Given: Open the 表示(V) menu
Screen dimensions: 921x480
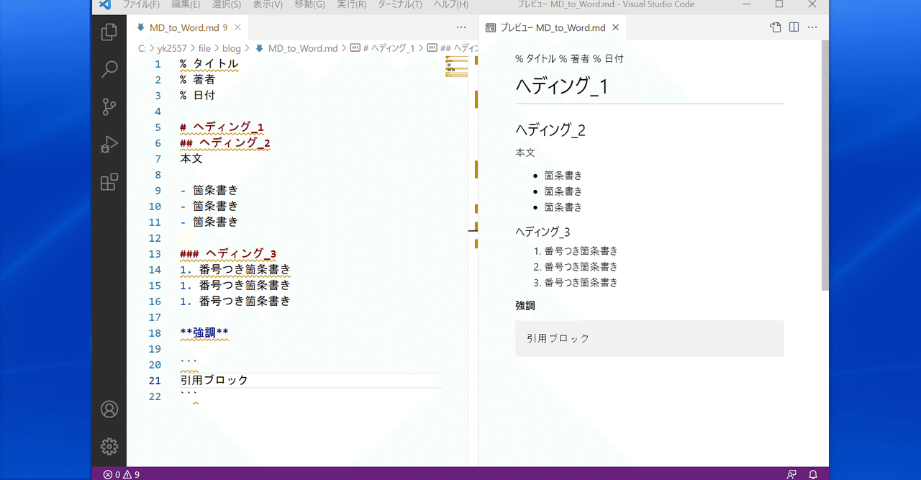Looking at the screenshot, I should click(268, 5).
